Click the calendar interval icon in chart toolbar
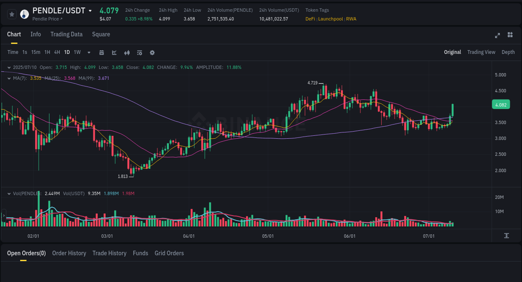Image resolution: width=522 pixels, height=282 pixels. [x=101, y=52]
